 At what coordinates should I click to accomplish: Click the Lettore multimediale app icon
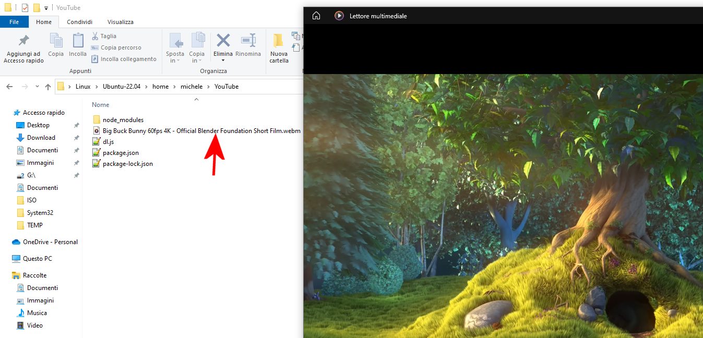pyautogui.click(x=339, y=16)
